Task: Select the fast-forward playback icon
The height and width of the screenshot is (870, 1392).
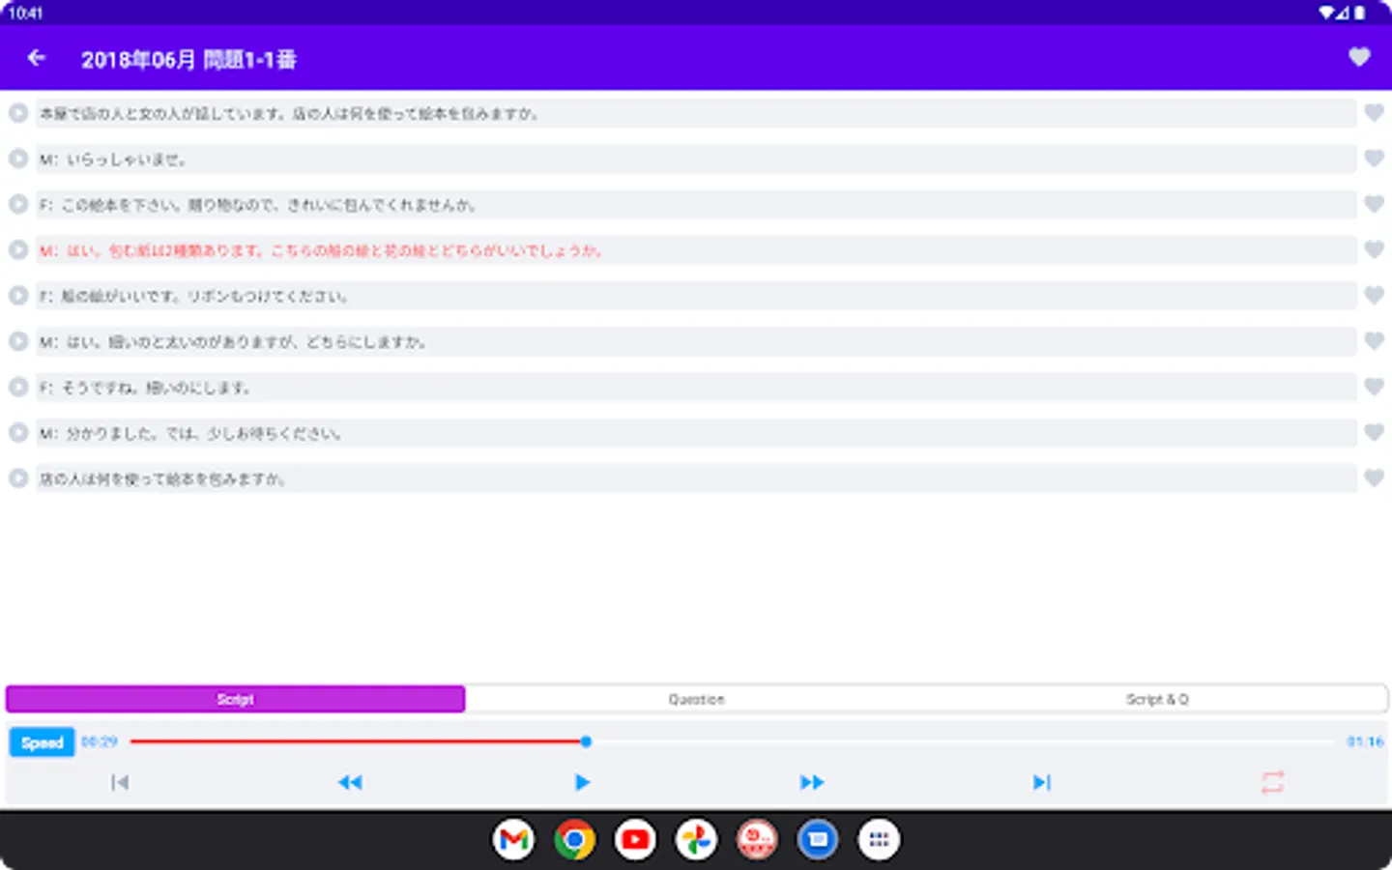Action: coord(812,782)
